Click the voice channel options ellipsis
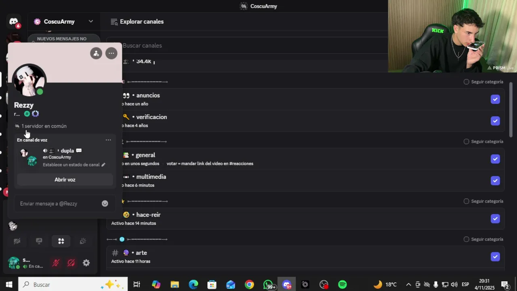This screenshot has height=291, width=517. click(x=108, y=140)
